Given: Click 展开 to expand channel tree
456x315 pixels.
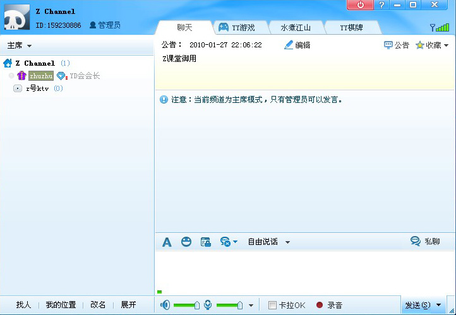Looking at the screenshot, I should (x=128, y=304).
